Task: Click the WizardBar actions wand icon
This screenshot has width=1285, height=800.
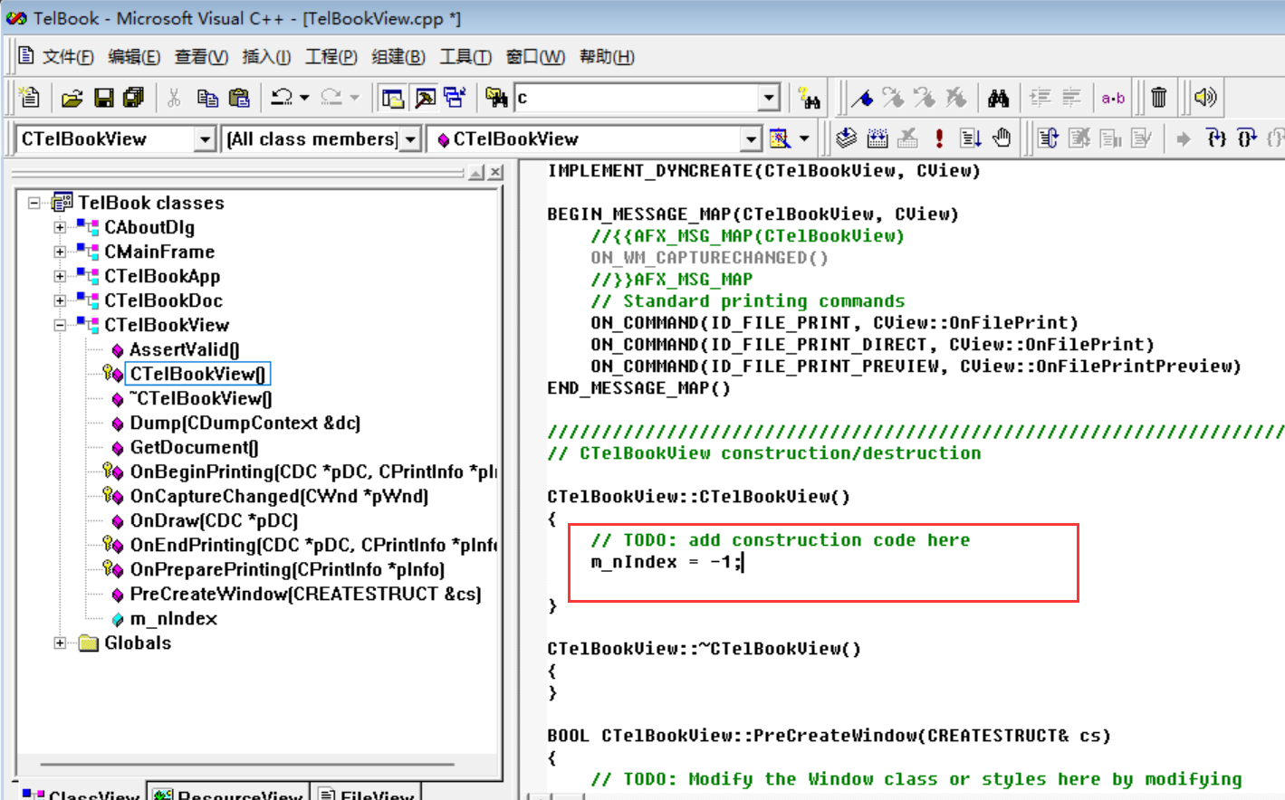Action: click(x=780, y=138)
